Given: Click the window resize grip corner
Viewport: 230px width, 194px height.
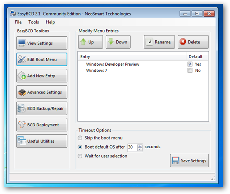Looking at the screenshot, I should pos(213,178).
